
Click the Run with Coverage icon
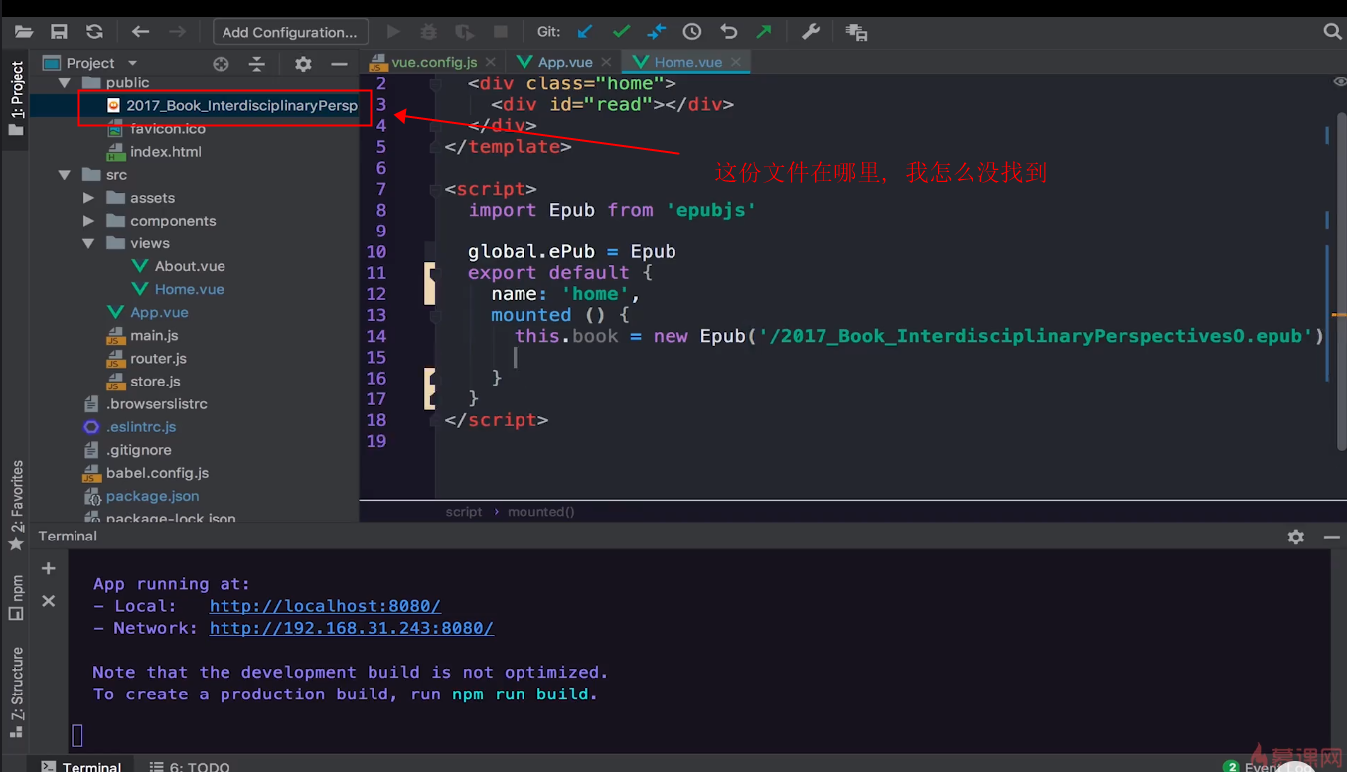point(464,32)
